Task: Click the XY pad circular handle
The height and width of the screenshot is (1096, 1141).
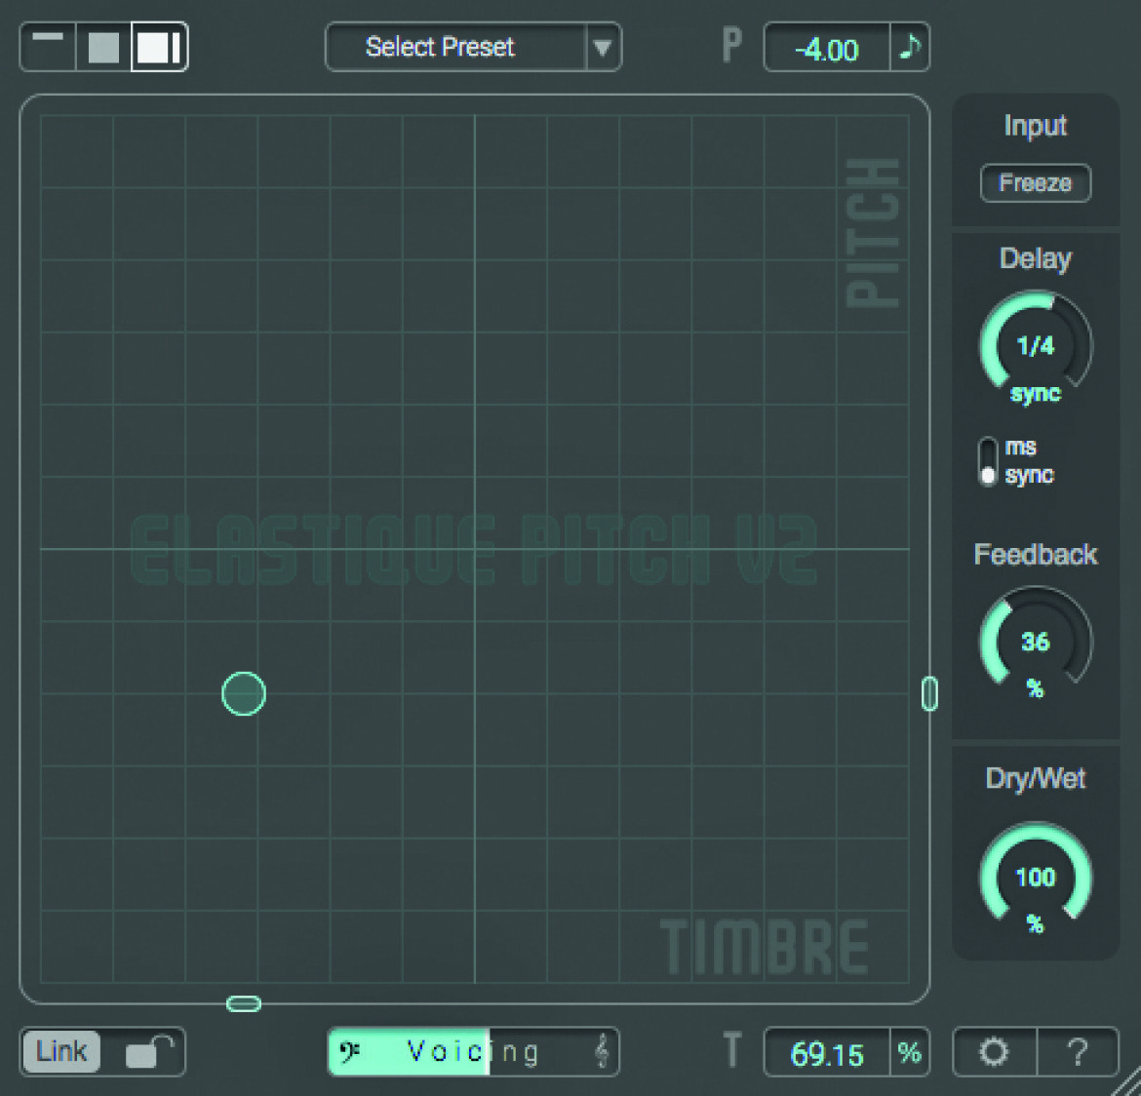Action: click(244, 693)
